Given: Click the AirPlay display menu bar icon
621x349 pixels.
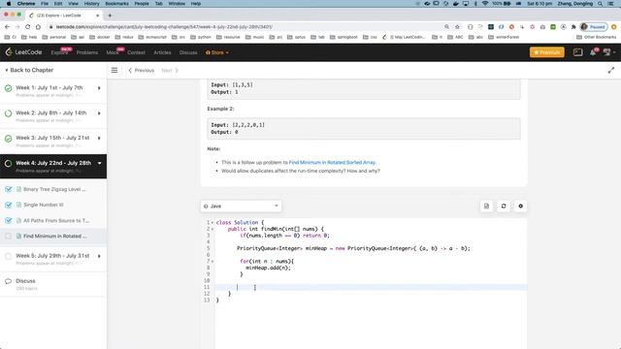Looking at the screenshot, I should tap(466, 4).
